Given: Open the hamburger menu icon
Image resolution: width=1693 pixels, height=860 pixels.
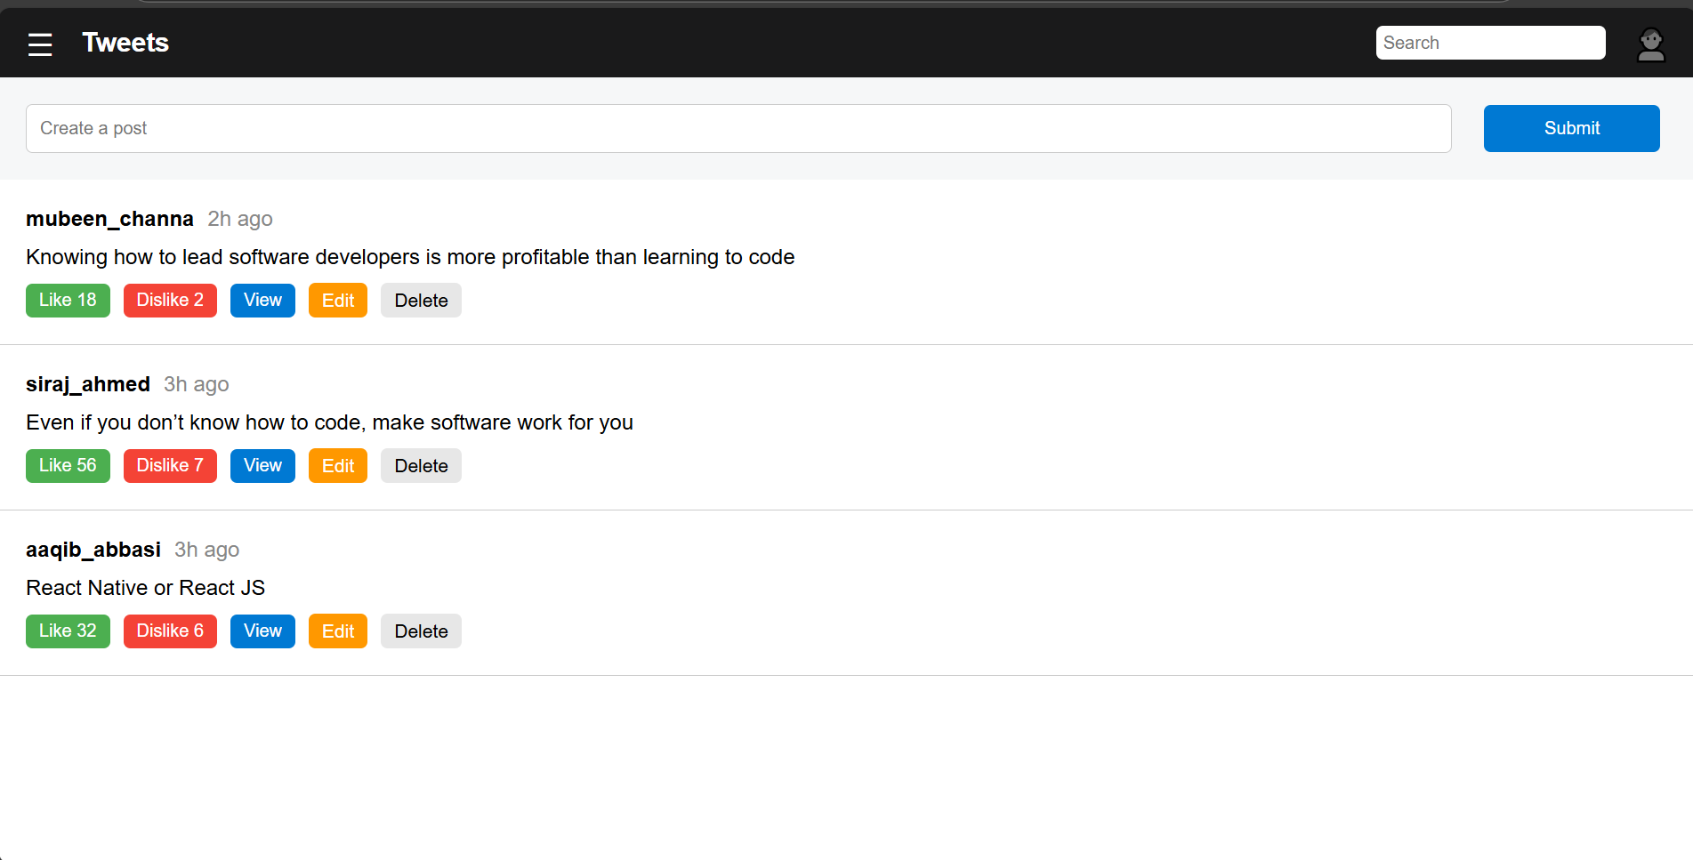Looking at the screenshot, I should (40, 44).
